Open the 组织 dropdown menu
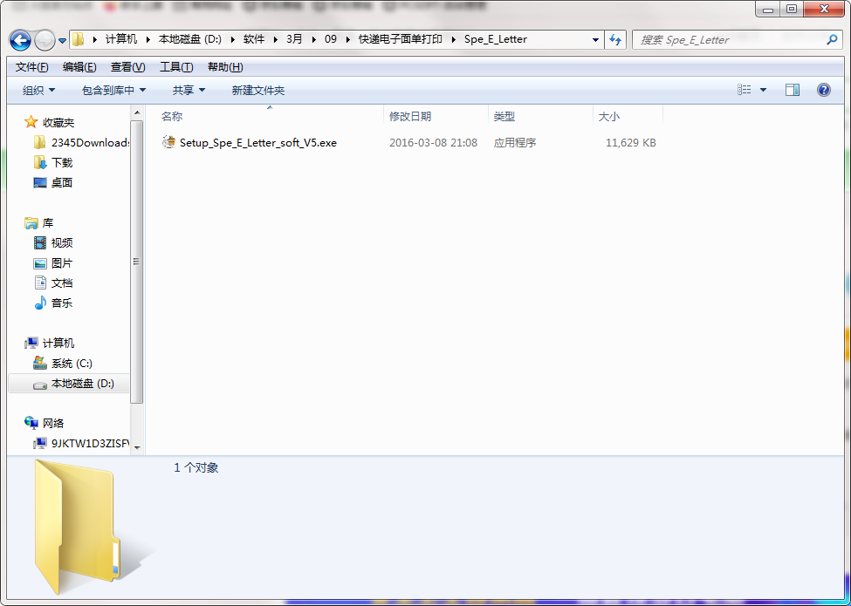This screenshot has height=606, width=851. [x=38, y=90]
